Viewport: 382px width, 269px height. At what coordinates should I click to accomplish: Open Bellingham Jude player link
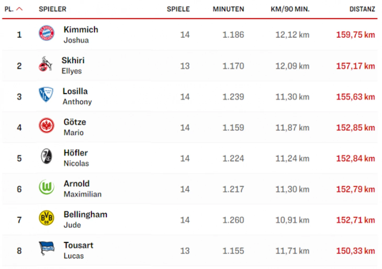[86, 219]
